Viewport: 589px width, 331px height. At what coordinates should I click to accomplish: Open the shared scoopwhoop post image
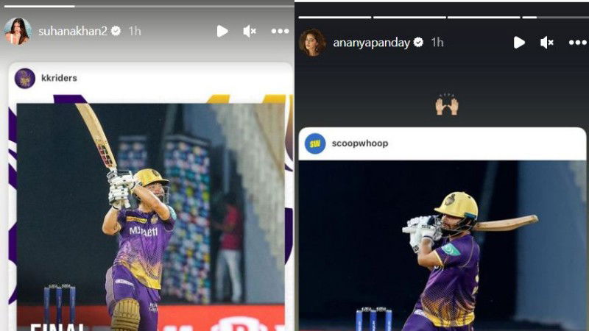point(442,246)
